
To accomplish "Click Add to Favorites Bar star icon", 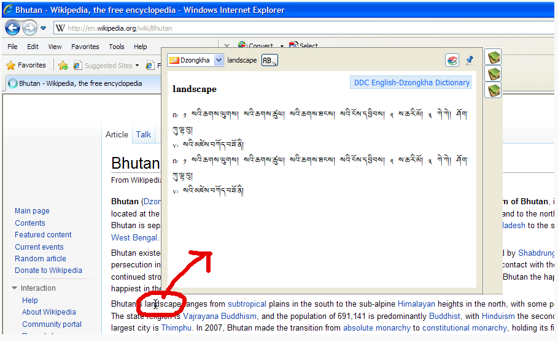I will point(63,66).
